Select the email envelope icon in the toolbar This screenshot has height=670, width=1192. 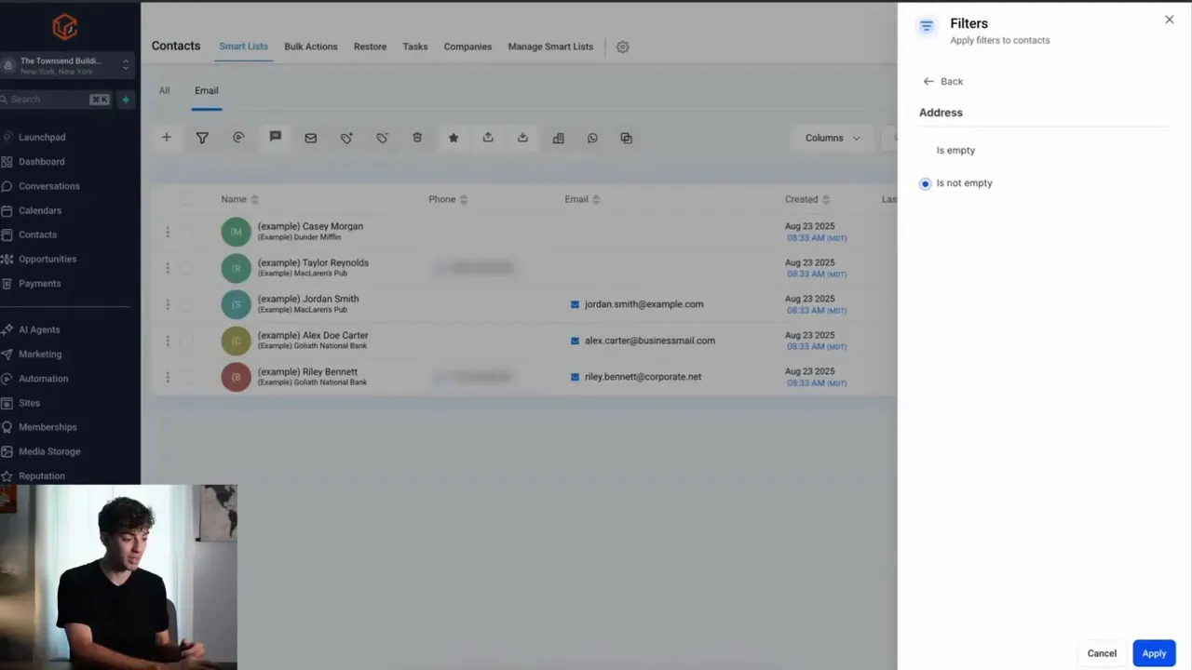click(x=310, y=138)
